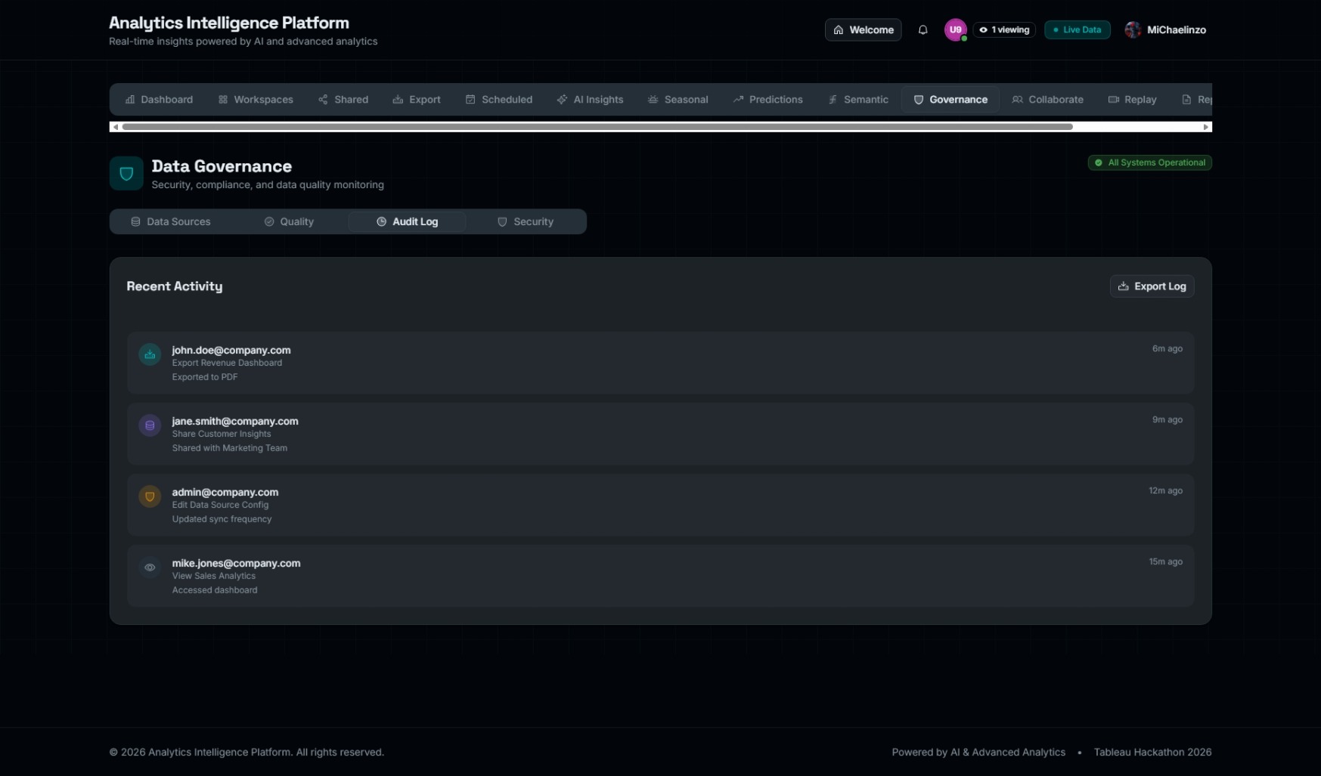
Task: Click the mike.jones@company.com activity entry
Action: (x=661, y=576)
